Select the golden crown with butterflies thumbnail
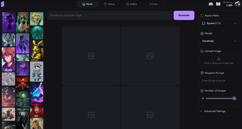The width and height of the screenshot is (242, 129). (9, 97)
